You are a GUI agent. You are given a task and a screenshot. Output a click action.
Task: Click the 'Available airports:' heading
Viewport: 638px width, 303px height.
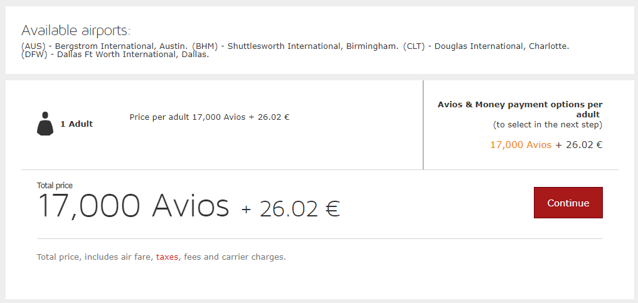[76, 30]
